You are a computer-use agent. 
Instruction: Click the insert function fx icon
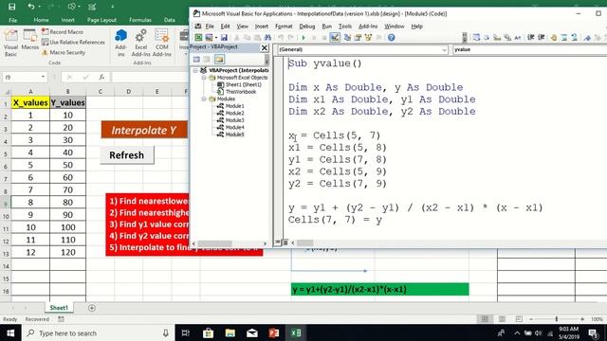(x=101, y=77)
